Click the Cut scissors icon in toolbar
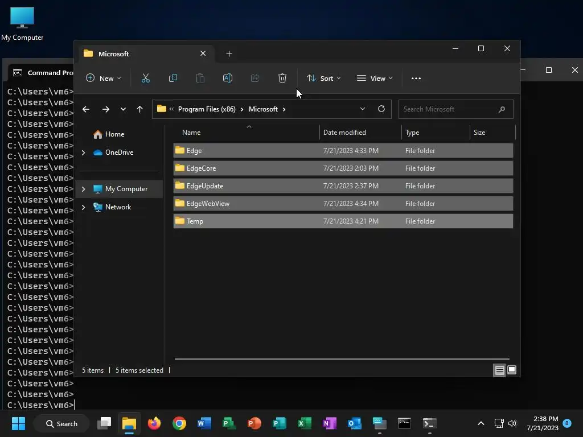Screen dimensions: 583x437 [145, 79]
